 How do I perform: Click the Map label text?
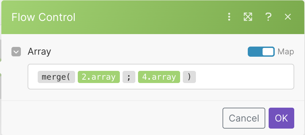tap(286, 52)
